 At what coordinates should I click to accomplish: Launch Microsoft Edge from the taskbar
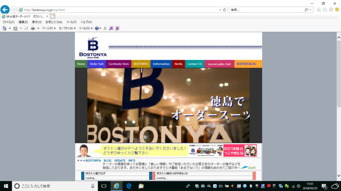coord(129,186)
